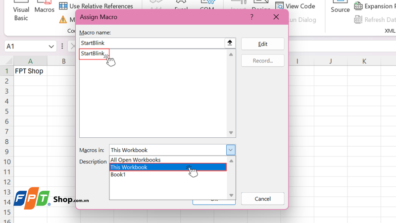Viewport: 396px width, 223px height.
Task: Select row 9 header
Action: (x=7, y=152)
